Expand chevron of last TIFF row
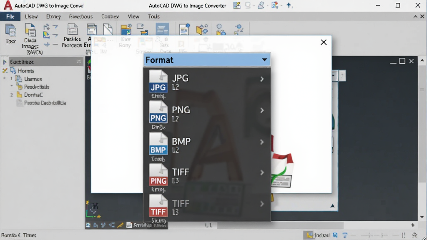 point(262,204)
